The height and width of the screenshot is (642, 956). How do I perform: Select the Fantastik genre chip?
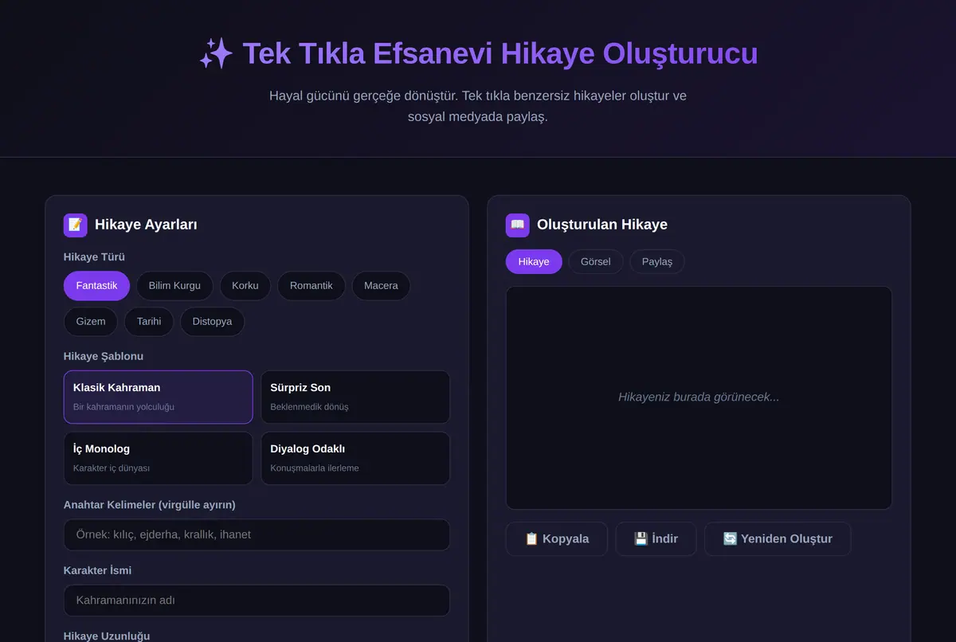pyautogui.click(x=96, y=286)
